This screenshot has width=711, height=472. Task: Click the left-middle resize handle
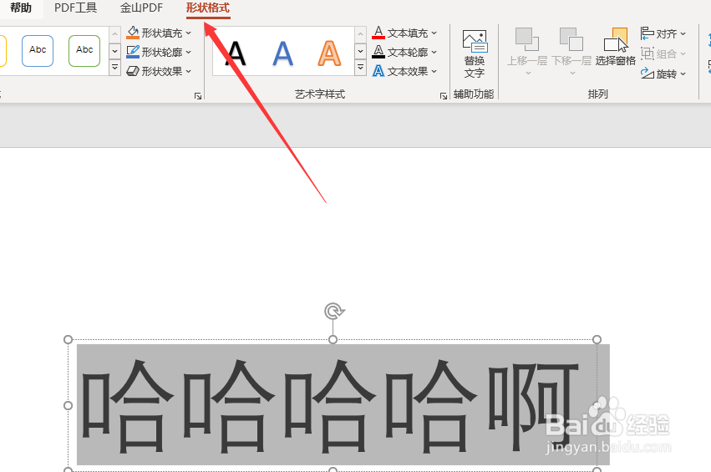click(x=68, y=405)
